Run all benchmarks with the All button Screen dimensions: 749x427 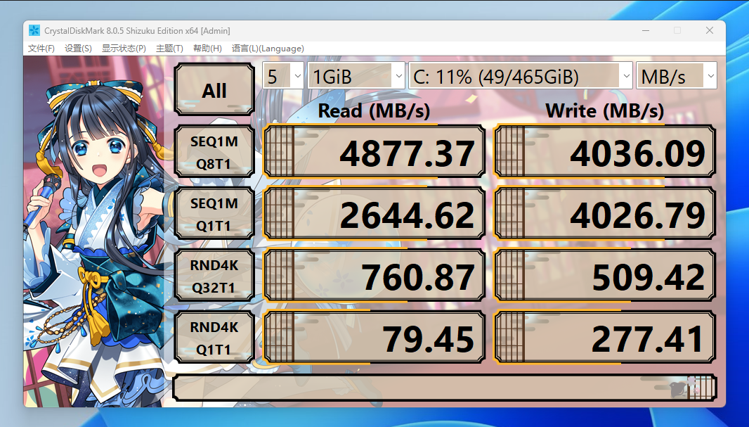click(214, 89)
